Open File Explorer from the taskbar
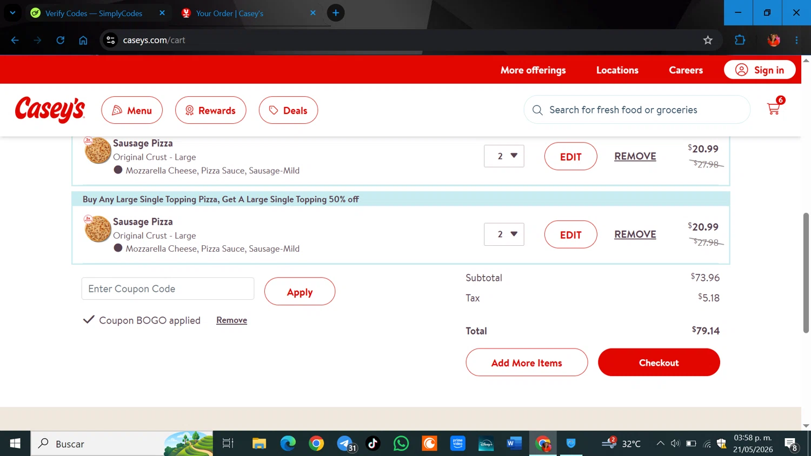 click(x=259, y=444)
